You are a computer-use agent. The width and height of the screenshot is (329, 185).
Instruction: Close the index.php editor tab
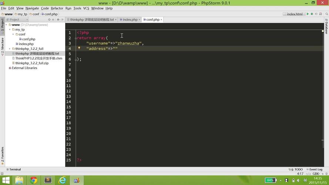coord(140,20)
